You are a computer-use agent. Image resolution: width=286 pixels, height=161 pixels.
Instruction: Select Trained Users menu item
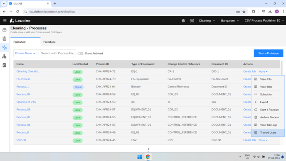click(x=268, y=133)
